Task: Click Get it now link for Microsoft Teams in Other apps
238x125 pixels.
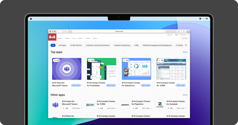Action: coord(77,108)
